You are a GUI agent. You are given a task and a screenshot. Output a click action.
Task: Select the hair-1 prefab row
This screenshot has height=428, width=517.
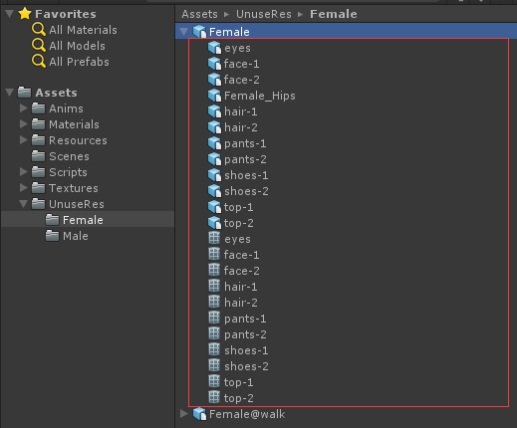coord(348,111)
